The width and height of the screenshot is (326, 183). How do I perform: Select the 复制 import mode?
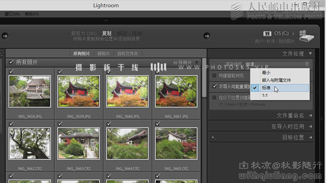[107, 33]
